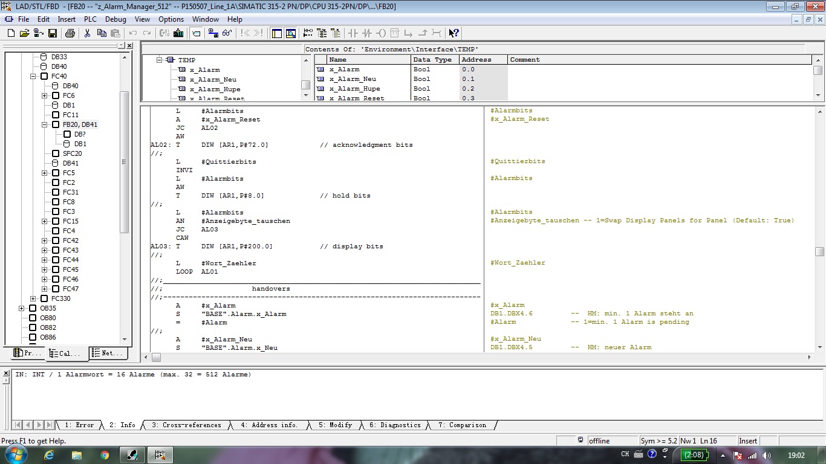Expand the FC330 tree node
Viewport: 826px width, 464px height.
click(33, 298)
